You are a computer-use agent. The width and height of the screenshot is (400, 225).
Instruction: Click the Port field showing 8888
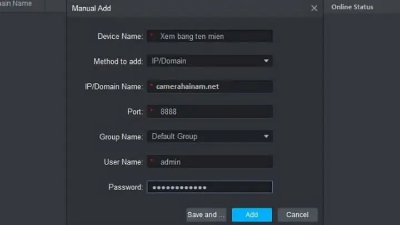209,112
